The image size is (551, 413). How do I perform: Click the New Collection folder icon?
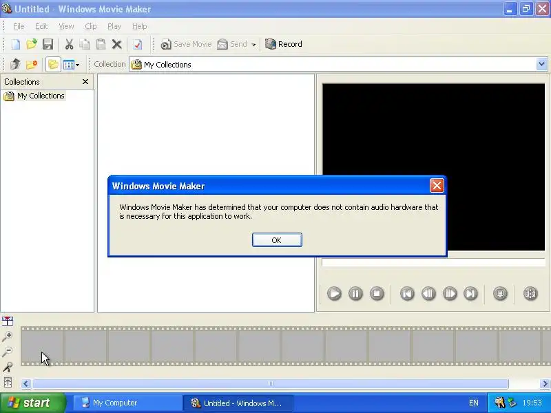32,64
